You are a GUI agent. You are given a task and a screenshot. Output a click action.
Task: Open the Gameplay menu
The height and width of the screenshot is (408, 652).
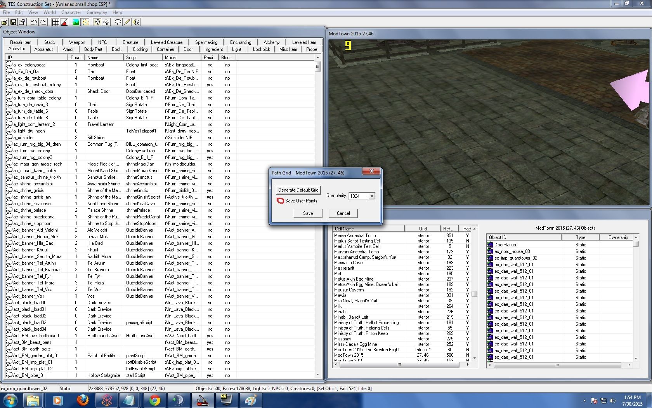point(97,12)
